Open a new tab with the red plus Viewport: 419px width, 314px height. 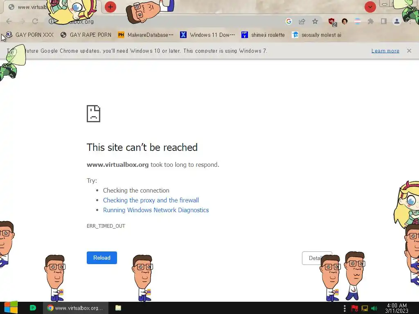(x=110, y=7)
